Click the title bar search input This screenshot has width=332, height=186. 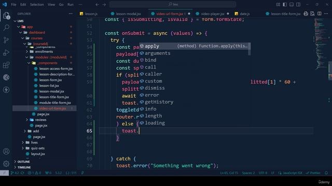point(173,5)
